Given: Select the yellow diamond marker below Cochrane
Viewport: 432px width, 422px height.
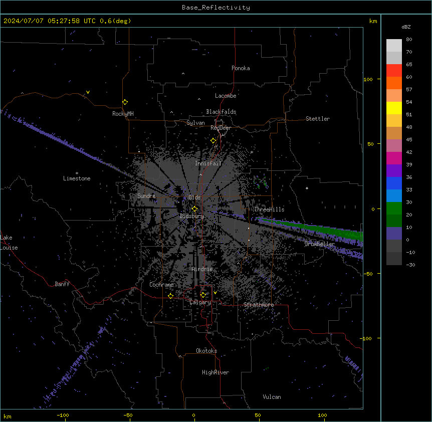Looking at the screenshot, I should 170,296.
